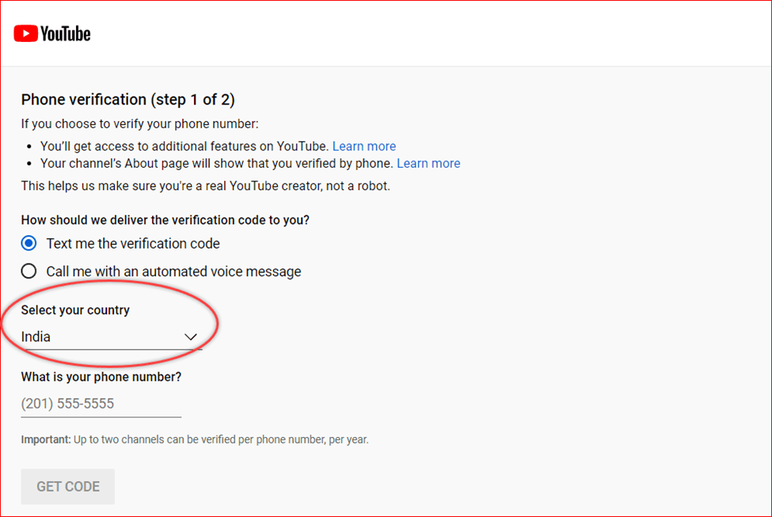Open Learn more about phone verified About page
The width and height of the screenshot is (772, 517).
tap(429, 163)
